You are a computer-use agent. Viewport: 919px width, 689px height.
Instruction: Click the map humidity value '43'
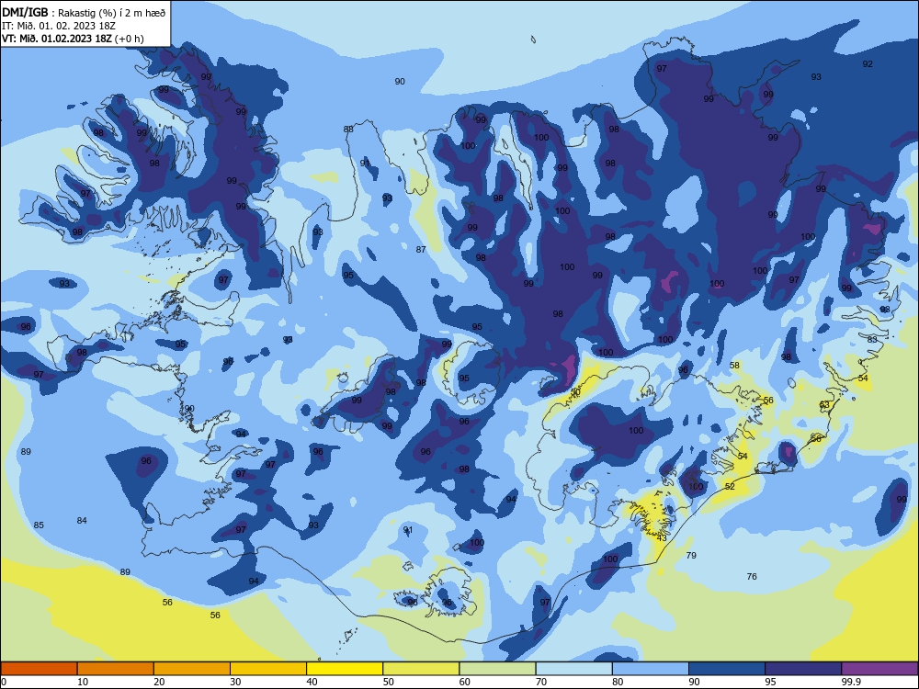point(662,537)
